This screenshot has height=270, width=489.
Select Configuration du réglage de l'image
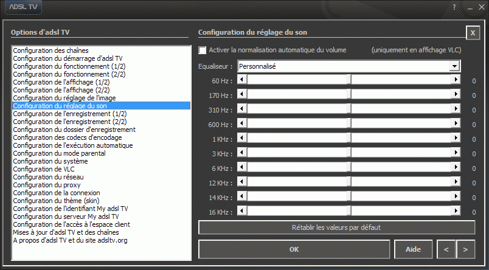(101, 98)
